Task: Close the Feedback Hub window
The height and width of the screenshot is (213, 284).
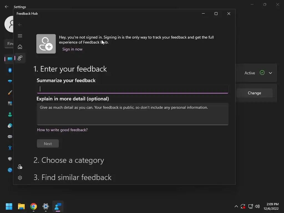Action: (x=229, y=14)
